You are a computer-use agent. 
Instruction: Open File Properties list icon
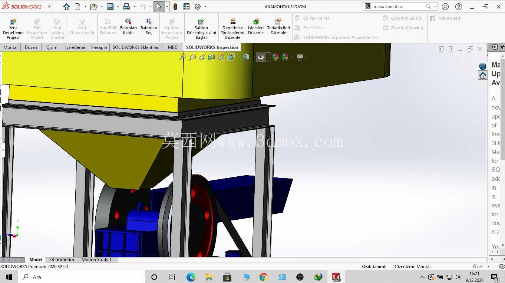coord(187,7)
